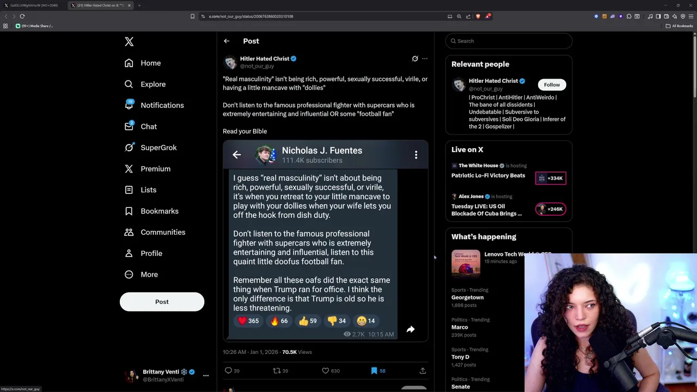Click the browser forward button
Viewport: 697px width, 392px height.
(x=14, y=16)
